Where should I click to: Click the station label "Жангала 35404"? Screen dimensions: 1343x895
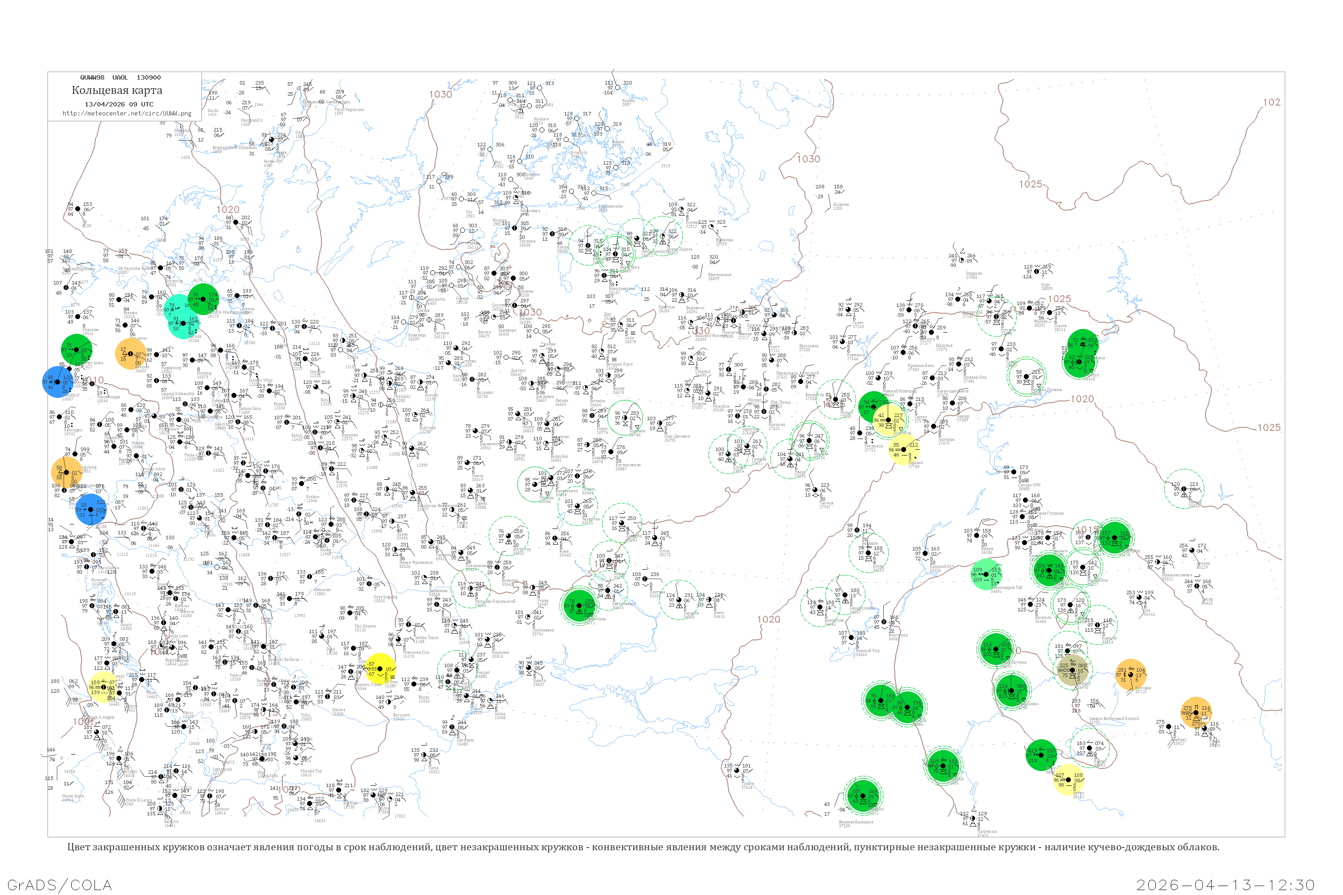pos(1043,619)
